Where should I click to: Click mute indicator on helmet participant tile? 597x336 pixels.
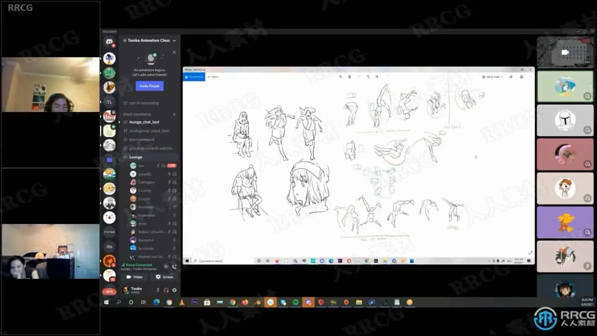[587, 130]
